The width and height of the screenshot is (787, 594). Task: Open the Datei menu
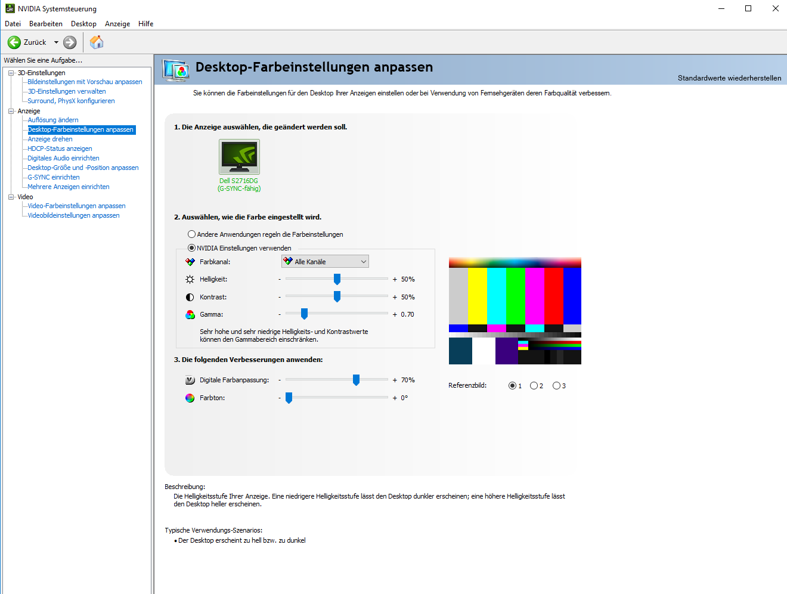coord(13,24)
